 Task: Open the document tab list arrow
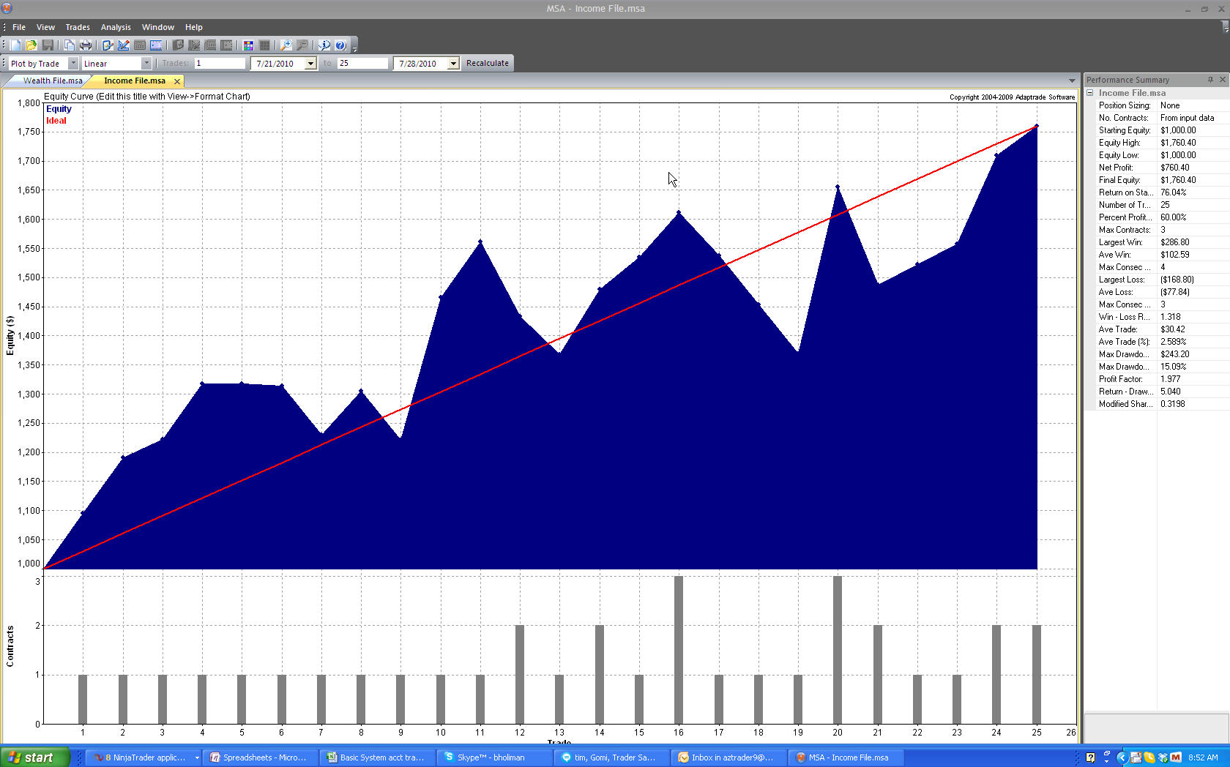click(1072, 81)
